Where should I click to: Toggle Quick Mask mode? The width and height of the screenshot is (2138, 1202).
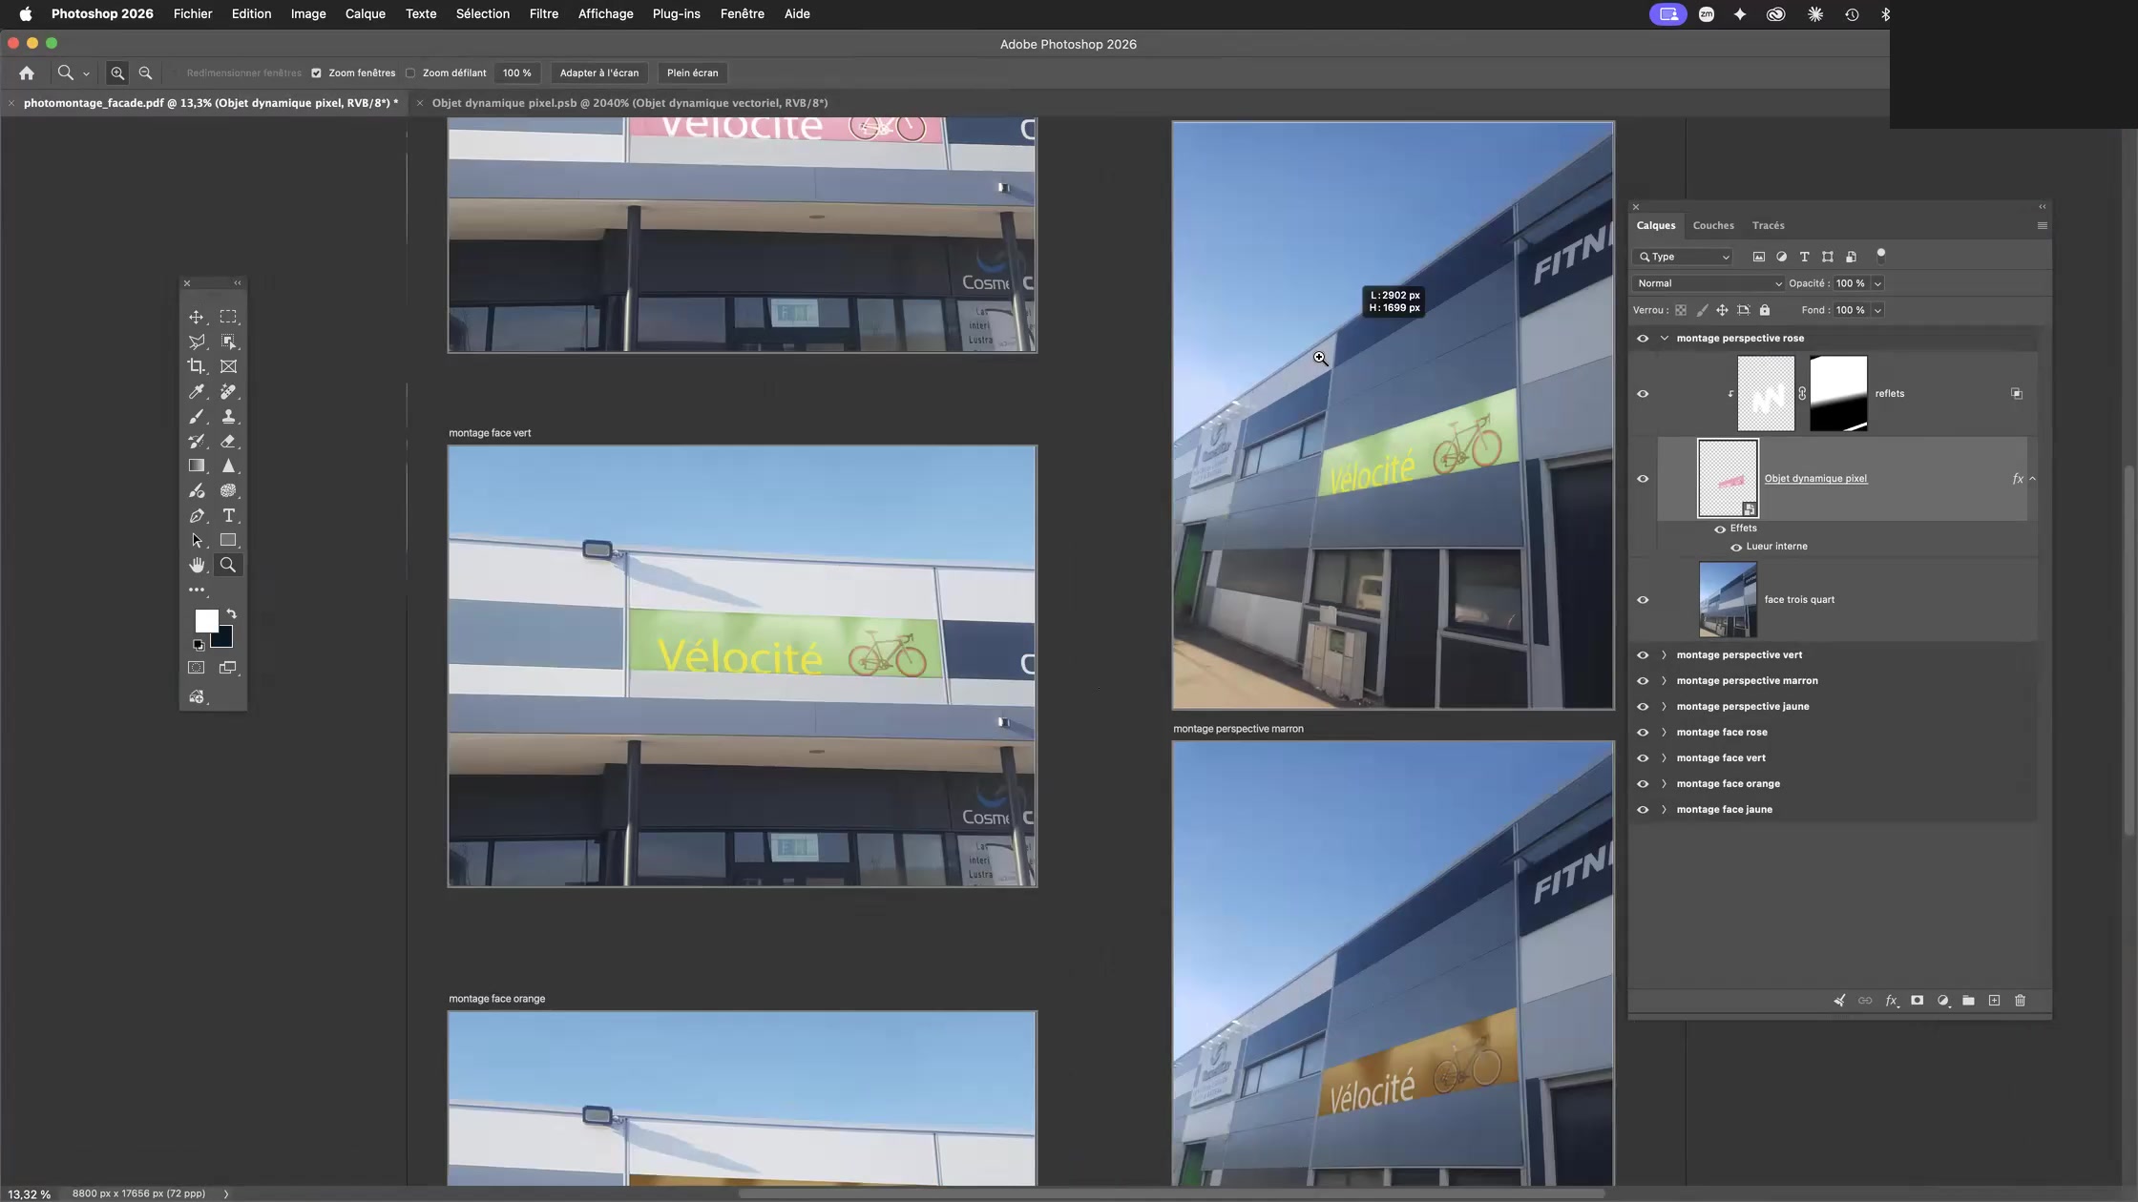(196, 668)
